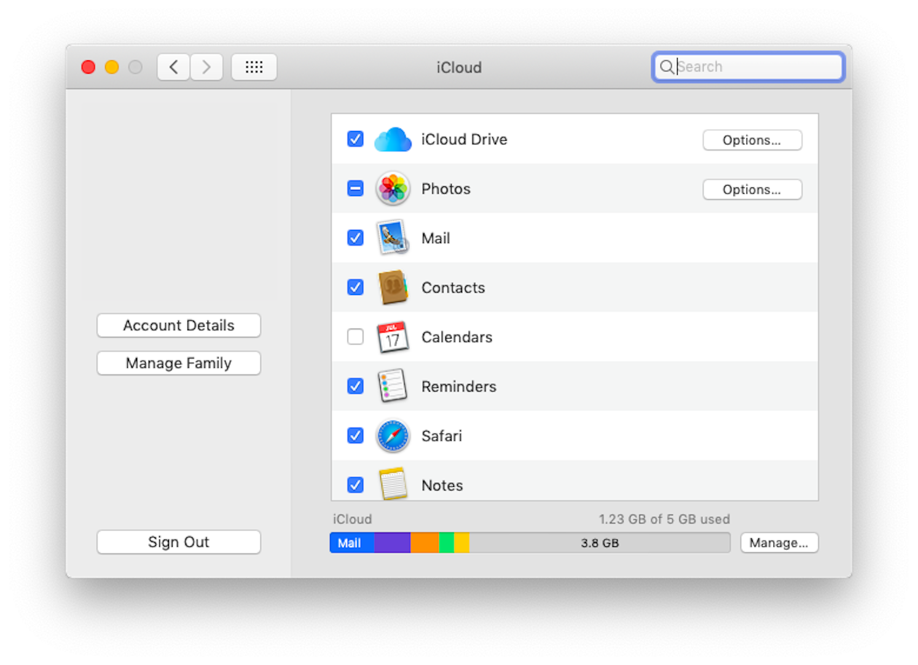Open iCloud Drive Options dialog
The width and height of the screenshot is (918, 665).
point(752,140)
